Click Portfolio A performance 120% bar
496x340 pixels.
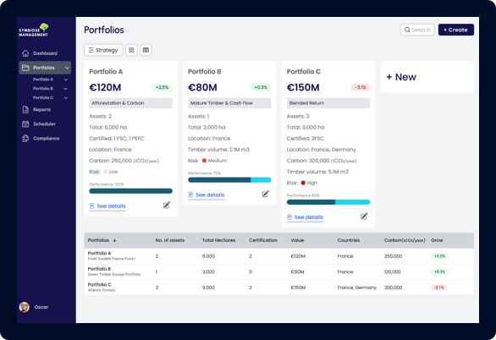(130, 191)
